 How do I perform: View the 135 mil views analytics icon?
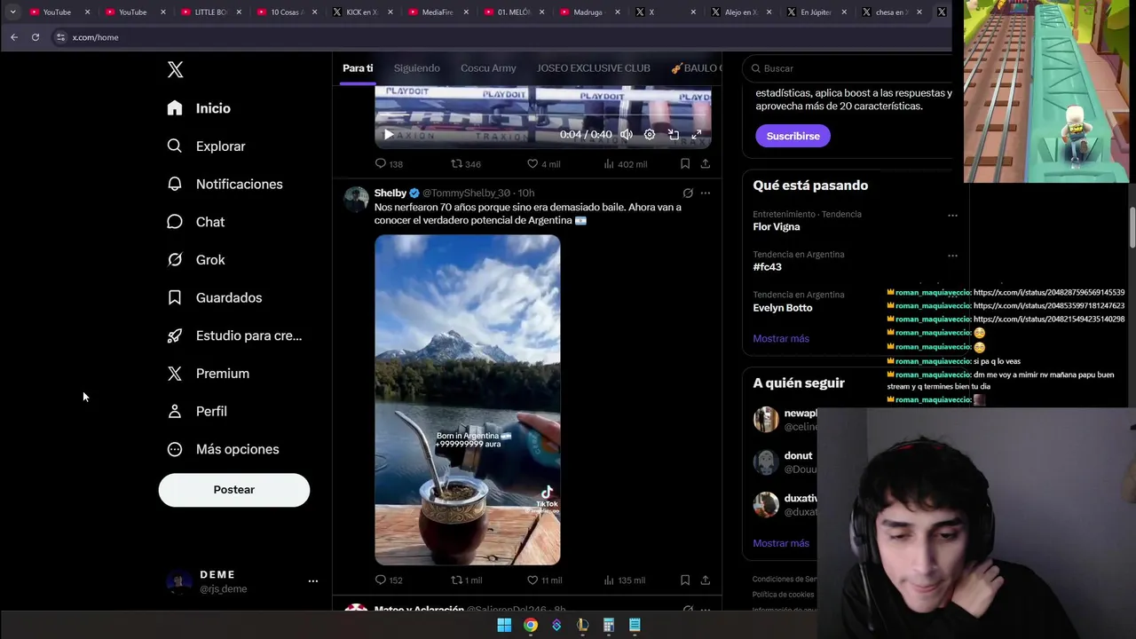[609, 580]
